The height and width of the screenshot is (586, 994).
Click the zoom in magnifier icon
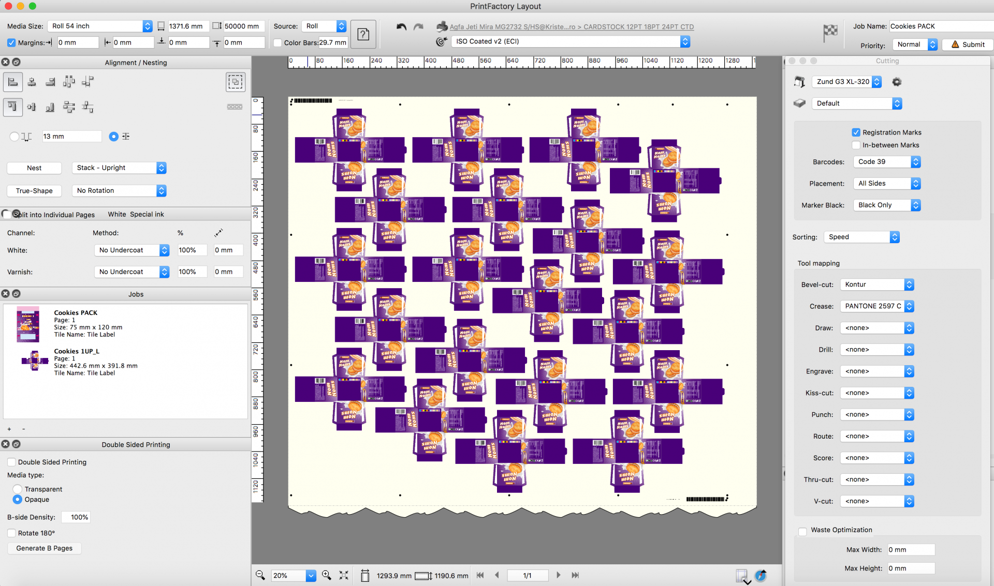point(327,575)
